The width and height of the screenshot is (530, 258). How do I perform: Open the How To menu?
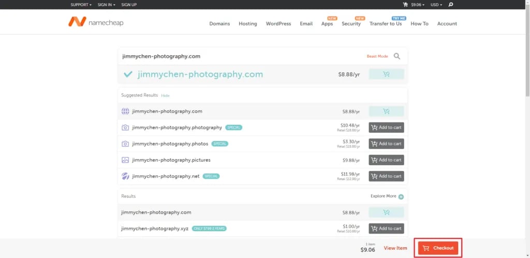(419, 24)
